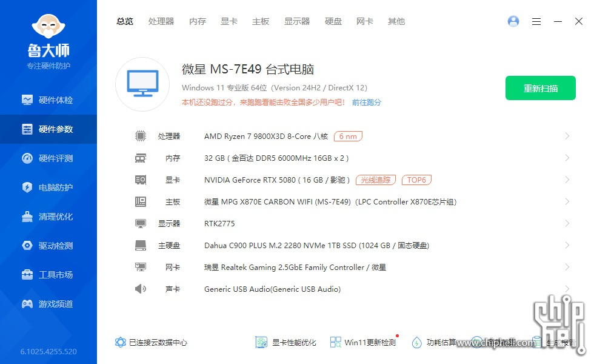Click the motherboard icon
The height and width of the screenshot is (364, 594).
pyautogui.click(x=141, y=201)
